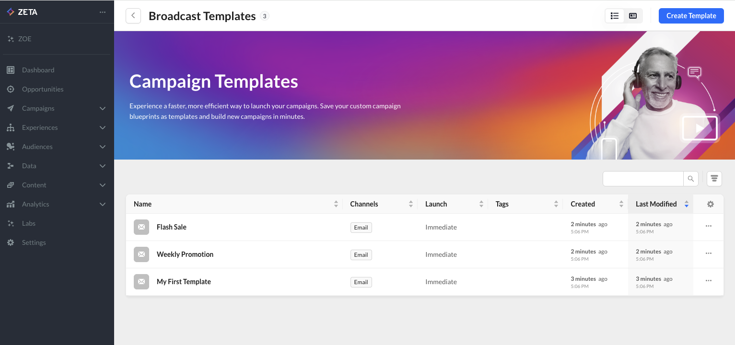Click into the template search field
Viewport: 735px width, 345px height.
[642, 179]
